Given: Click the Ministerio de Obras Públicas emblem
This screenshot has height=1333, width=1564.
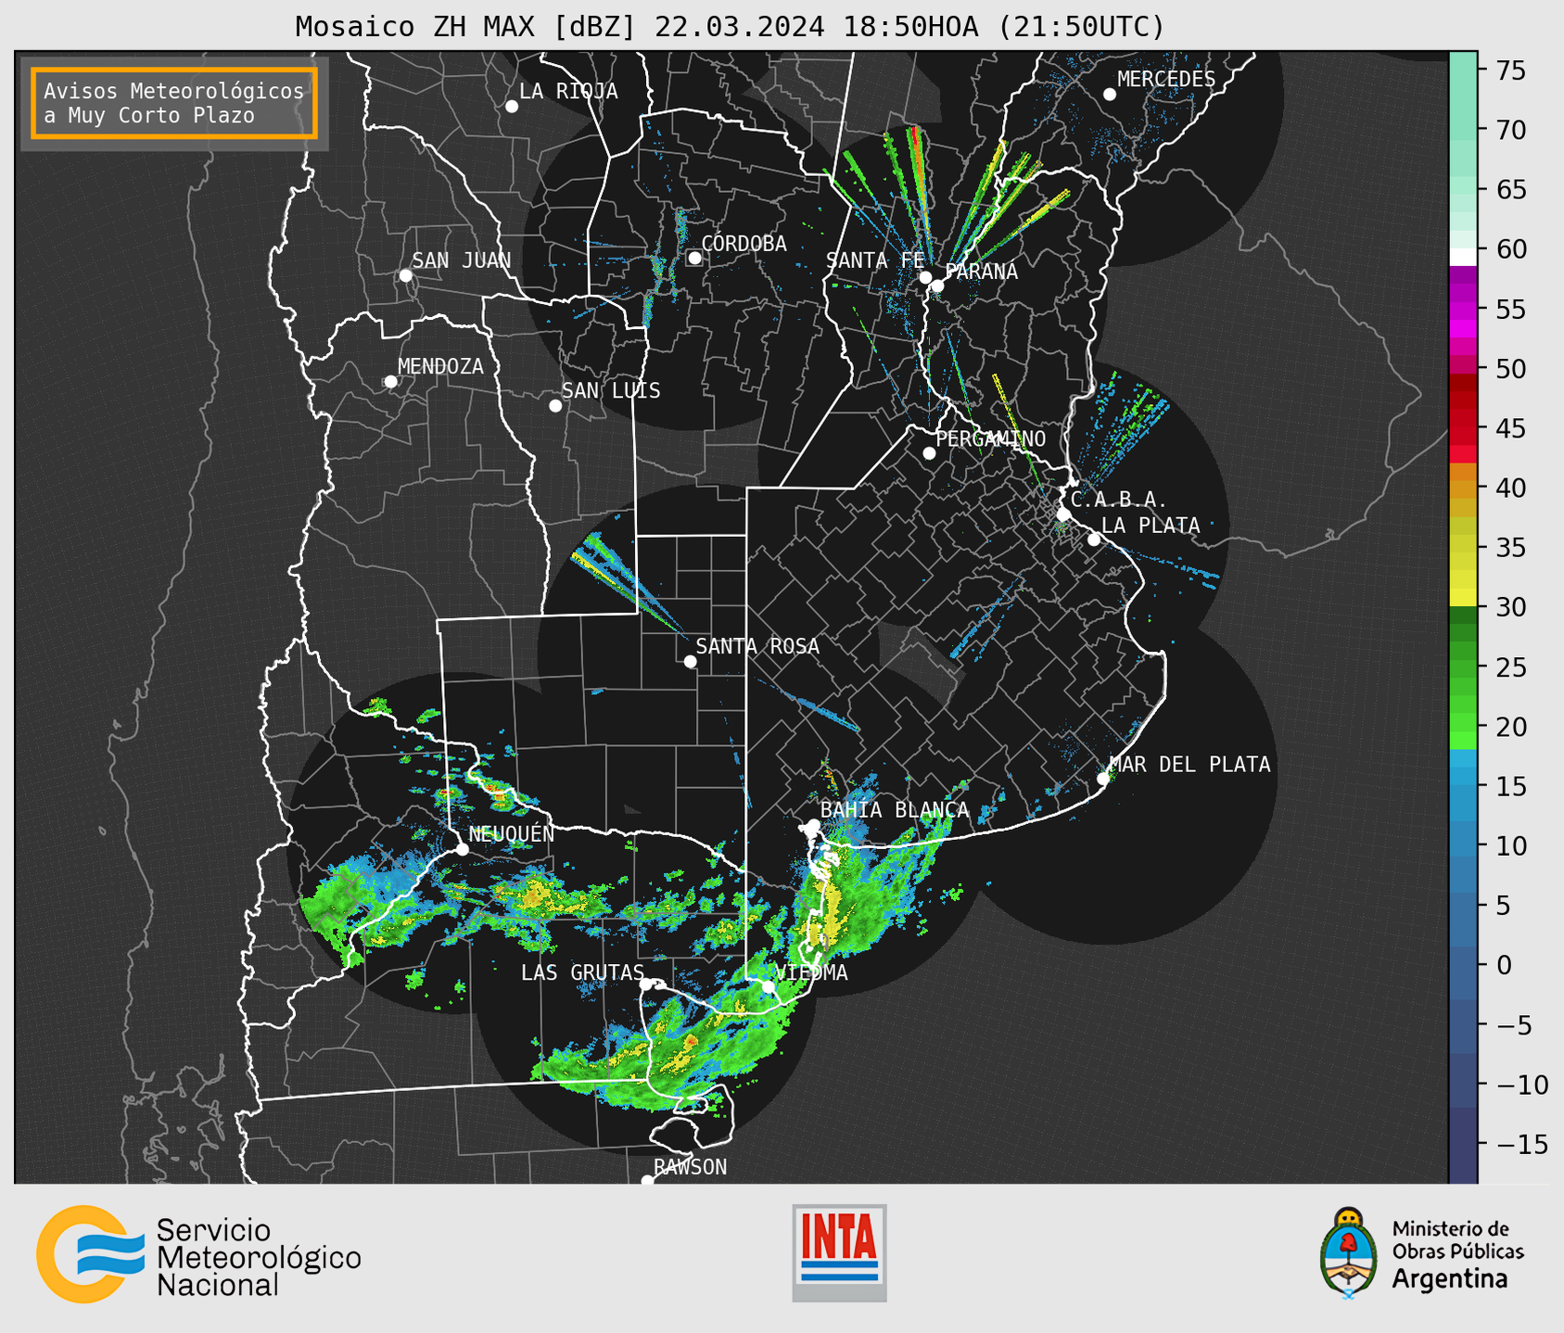Looking at the screenshot, I should click(x=1349, y=1253).
